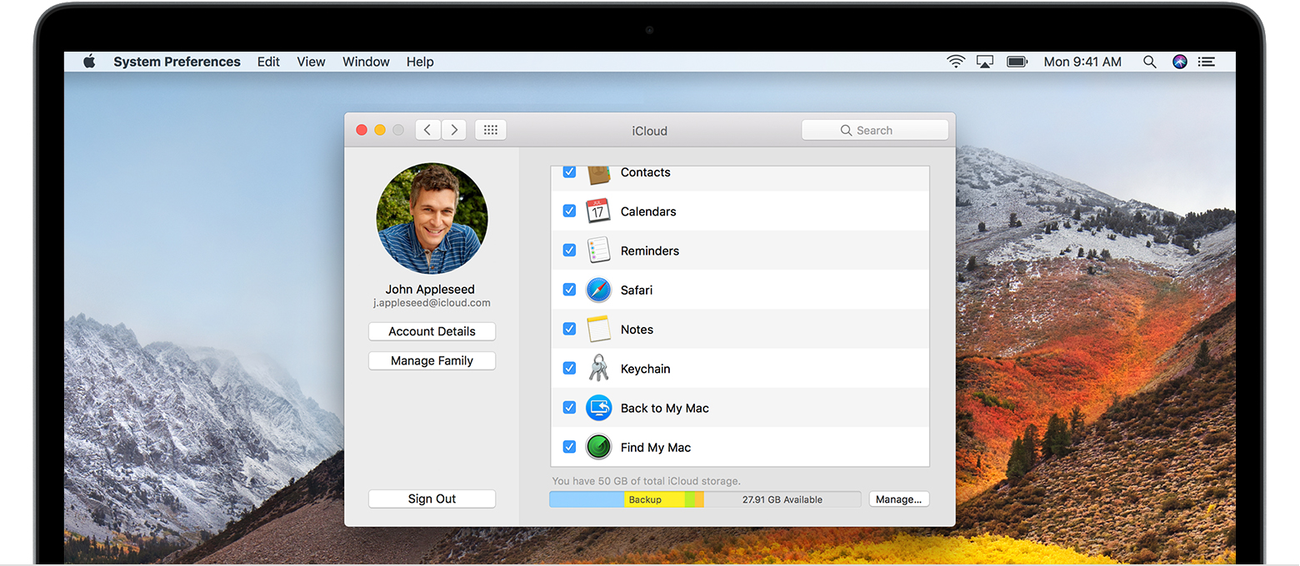Open Notification Center icon

[x=1207, y=62]
